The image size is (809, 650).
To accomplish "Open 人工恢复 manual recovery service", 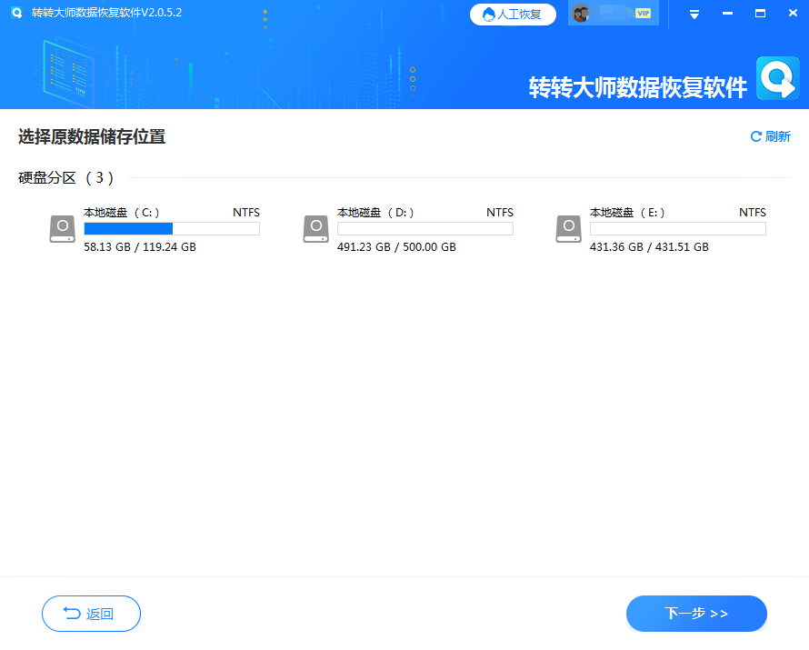I will click(x=513, y=15).
